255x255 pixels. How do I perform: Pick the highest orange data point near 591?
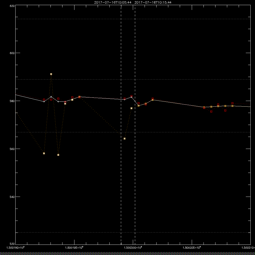point(51,74)
